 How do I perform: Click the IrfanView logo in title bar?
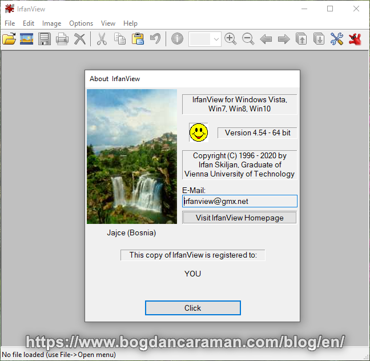tap(10, 9)
